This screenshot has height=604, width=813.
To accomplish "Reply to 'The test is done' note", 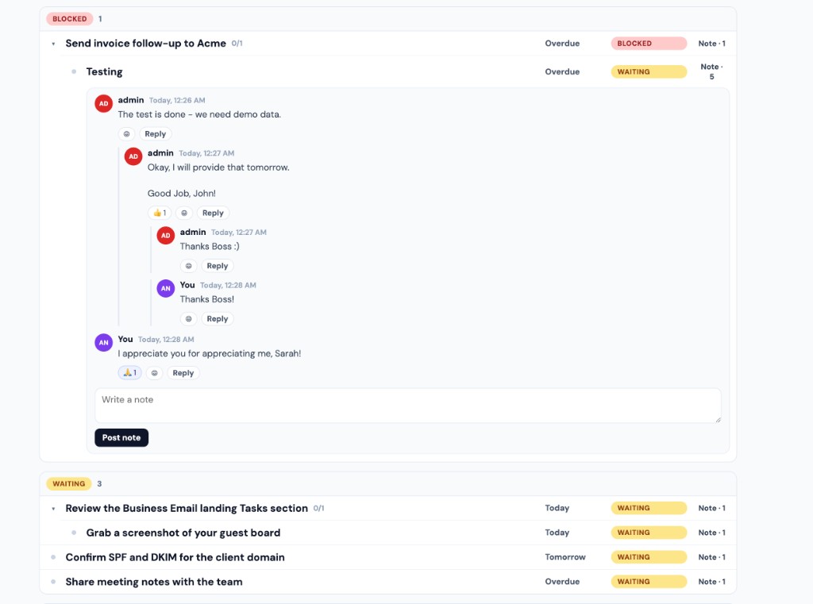I will click(x=156, y=134).
